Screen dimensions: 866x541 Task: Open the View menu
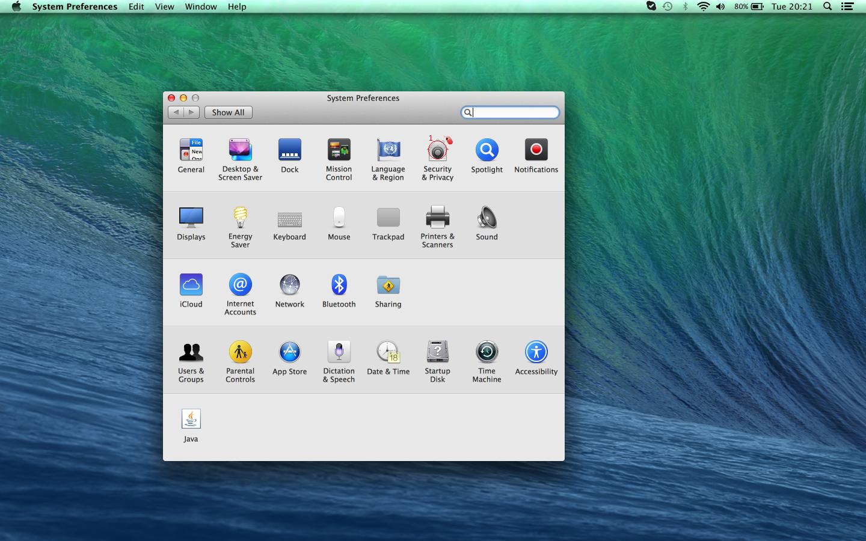tap(164, 7)
